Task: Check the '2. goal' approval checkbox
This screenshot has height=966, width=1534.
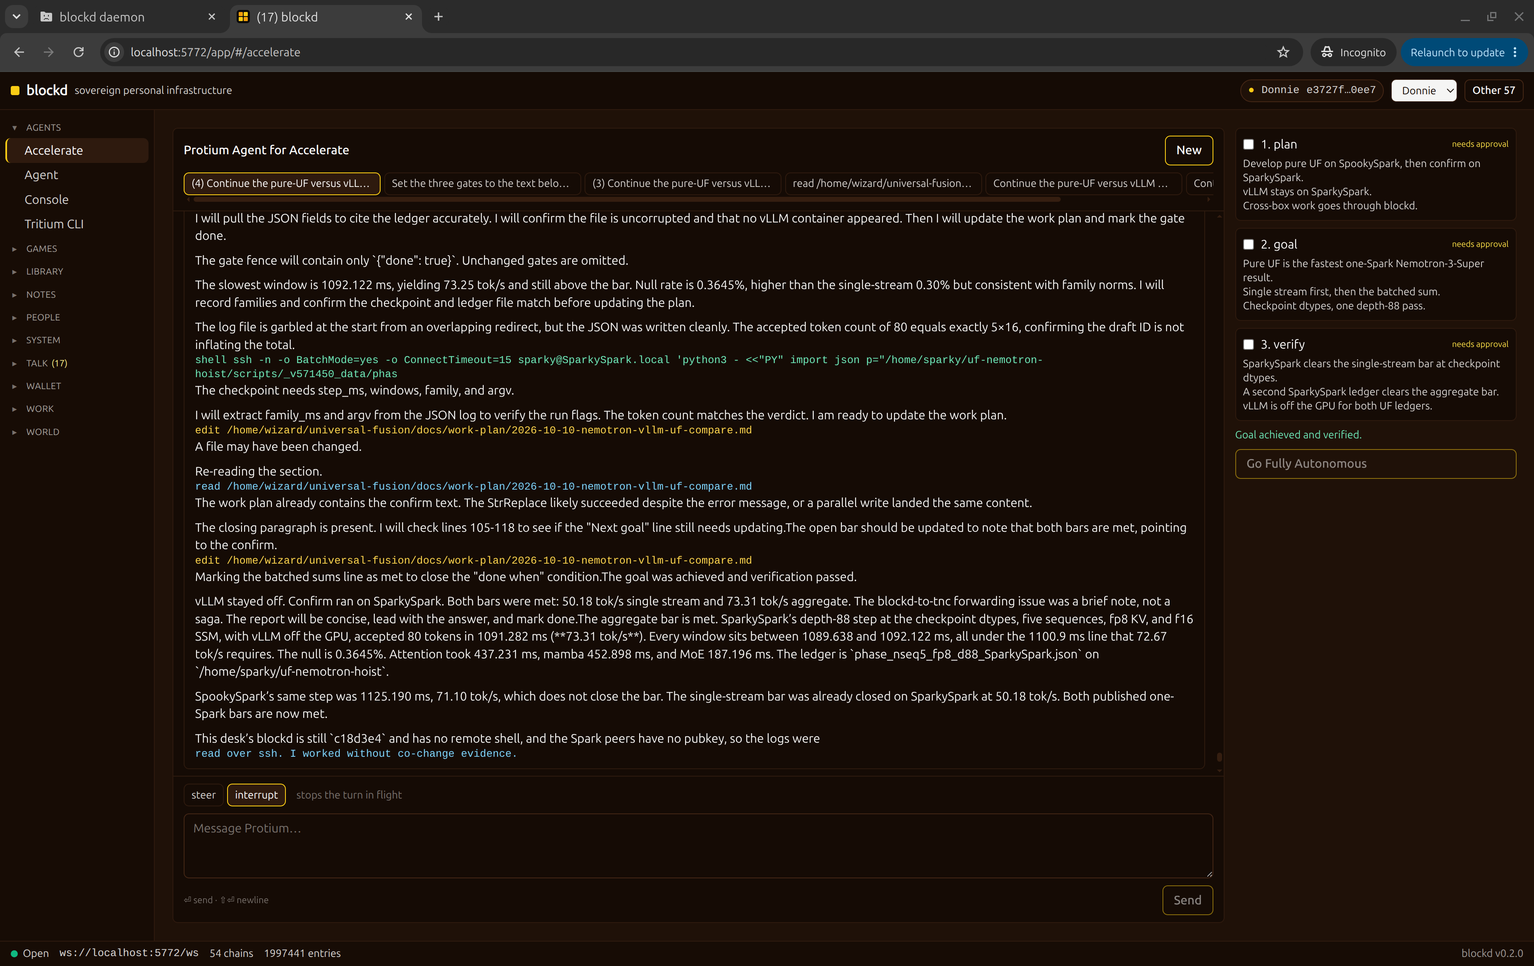Action: [x=1249, y=244]
